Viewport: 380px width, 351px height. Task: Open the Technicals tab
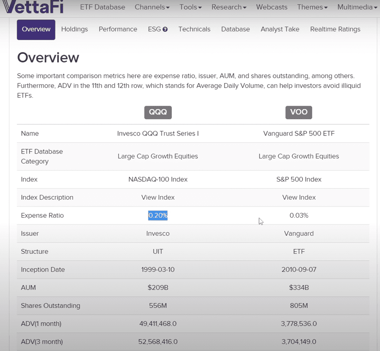194,29
